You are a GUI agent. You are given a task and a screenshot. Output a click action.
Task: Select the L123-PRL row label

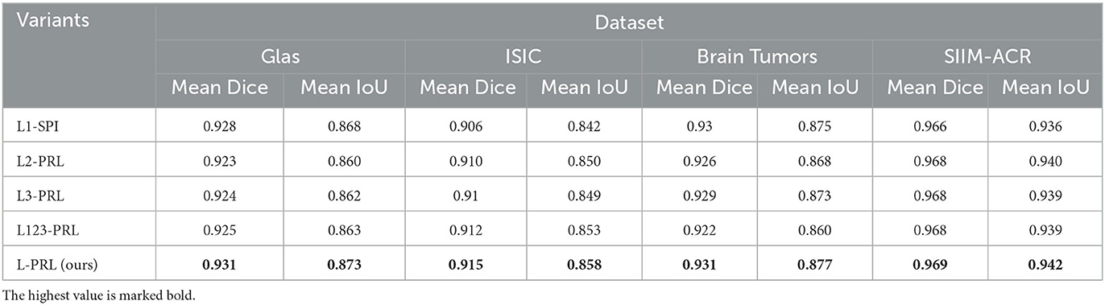pos(39,229)
